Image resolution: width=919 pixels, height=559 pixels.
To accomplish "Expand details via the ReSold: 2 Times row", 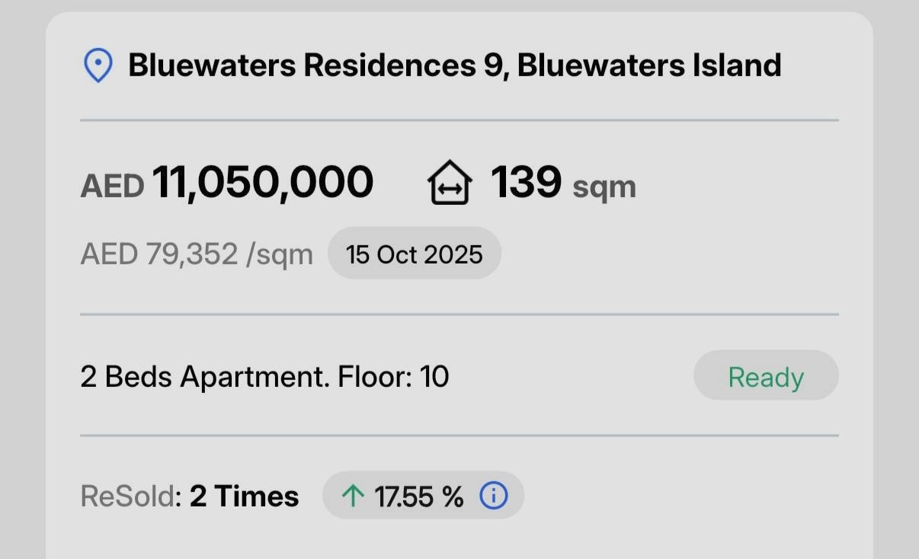I will [189, 495].
